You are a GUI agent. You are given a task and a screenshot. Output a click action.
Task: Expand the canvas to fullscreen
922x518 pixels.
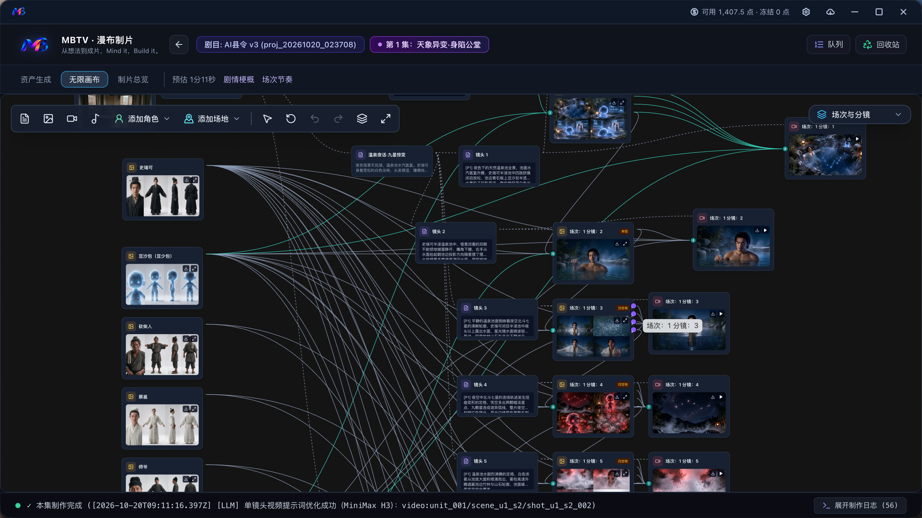pyautogui.click(x=385, y=119)
